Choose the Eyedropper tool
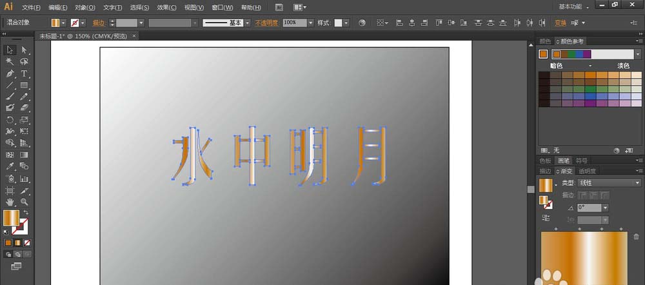The height and width of the screenshot is (285, 645). click(10, 167)
